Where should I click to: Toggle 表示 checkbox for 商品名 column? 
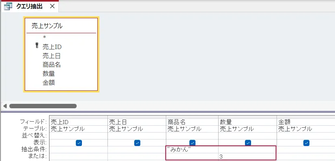coord(192,143)
